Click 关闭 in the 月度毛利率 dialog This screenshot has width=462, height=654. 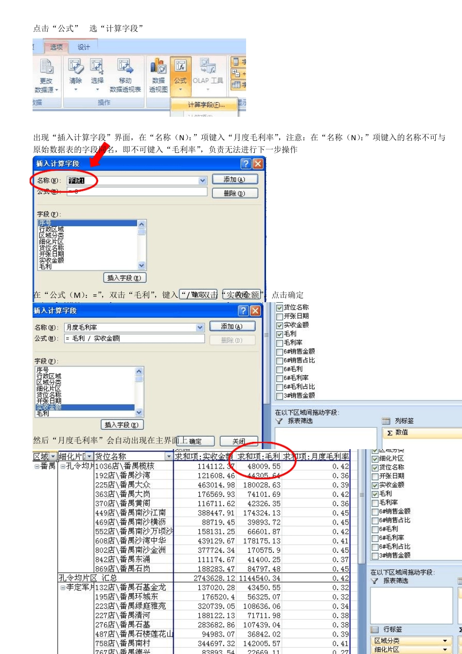pyautogui.click(x=239, y=441)
